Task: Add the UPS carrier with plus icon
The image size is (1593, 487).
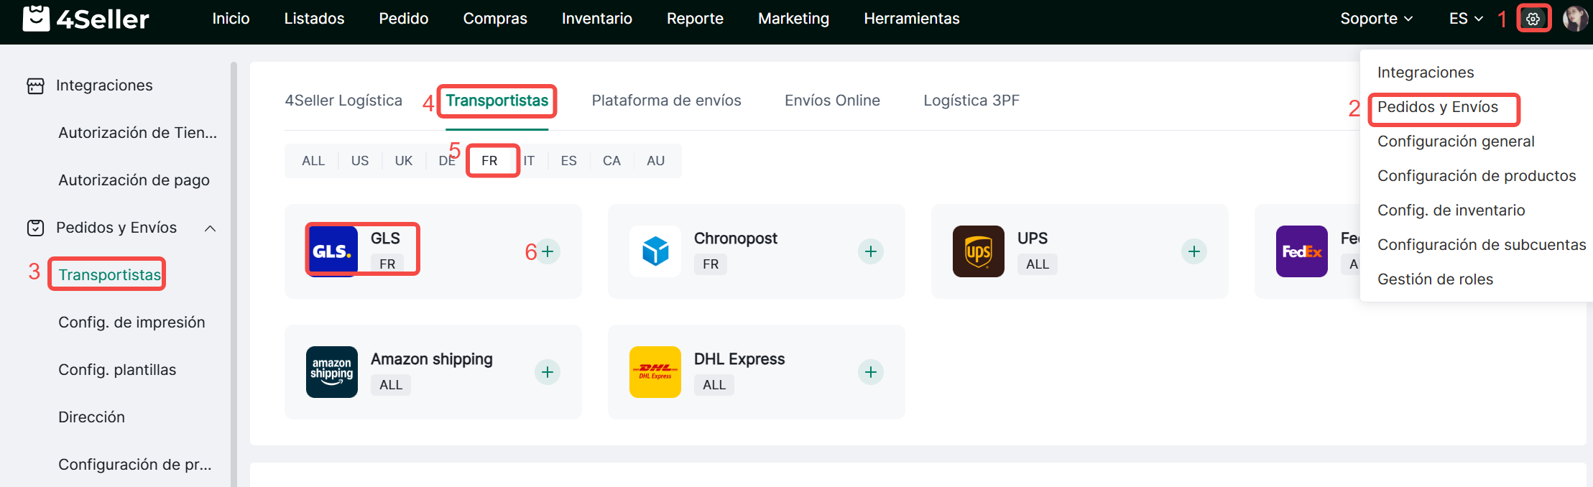Action: [1193, 251]
